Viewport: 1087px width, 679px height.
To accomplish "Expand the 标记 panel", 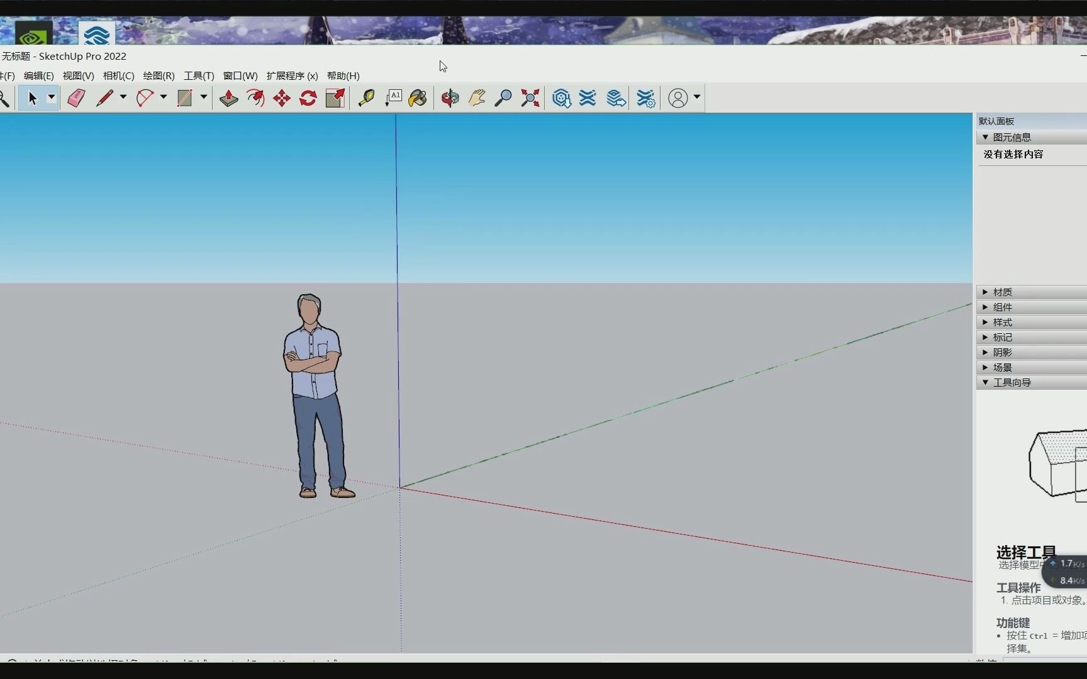I will pos(1032,337).
